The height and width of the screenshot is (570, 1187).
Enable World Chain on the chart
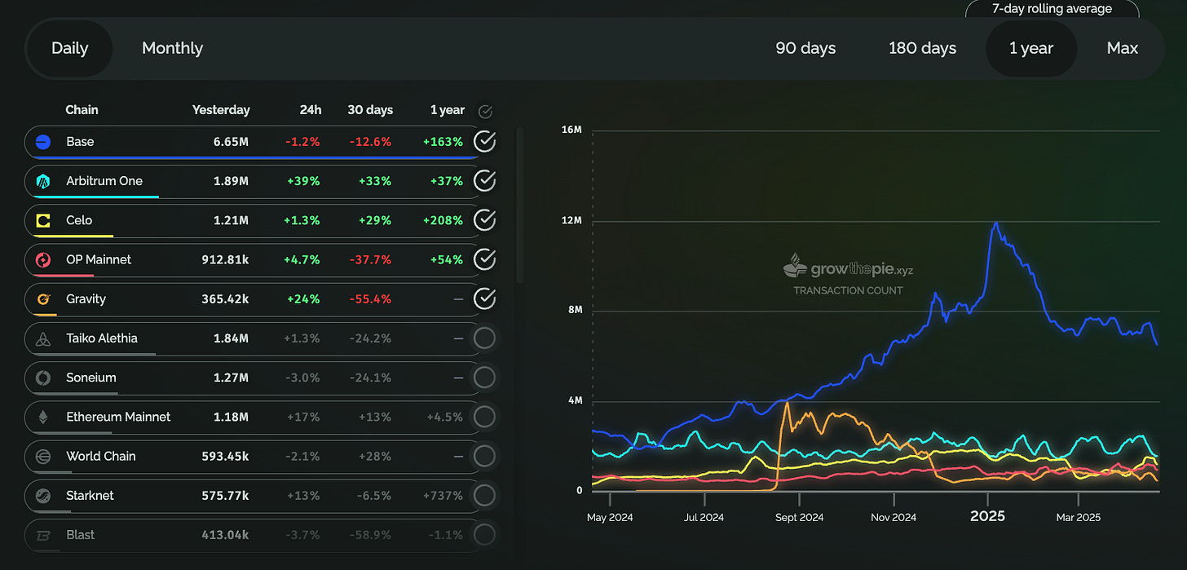[485, 457]
